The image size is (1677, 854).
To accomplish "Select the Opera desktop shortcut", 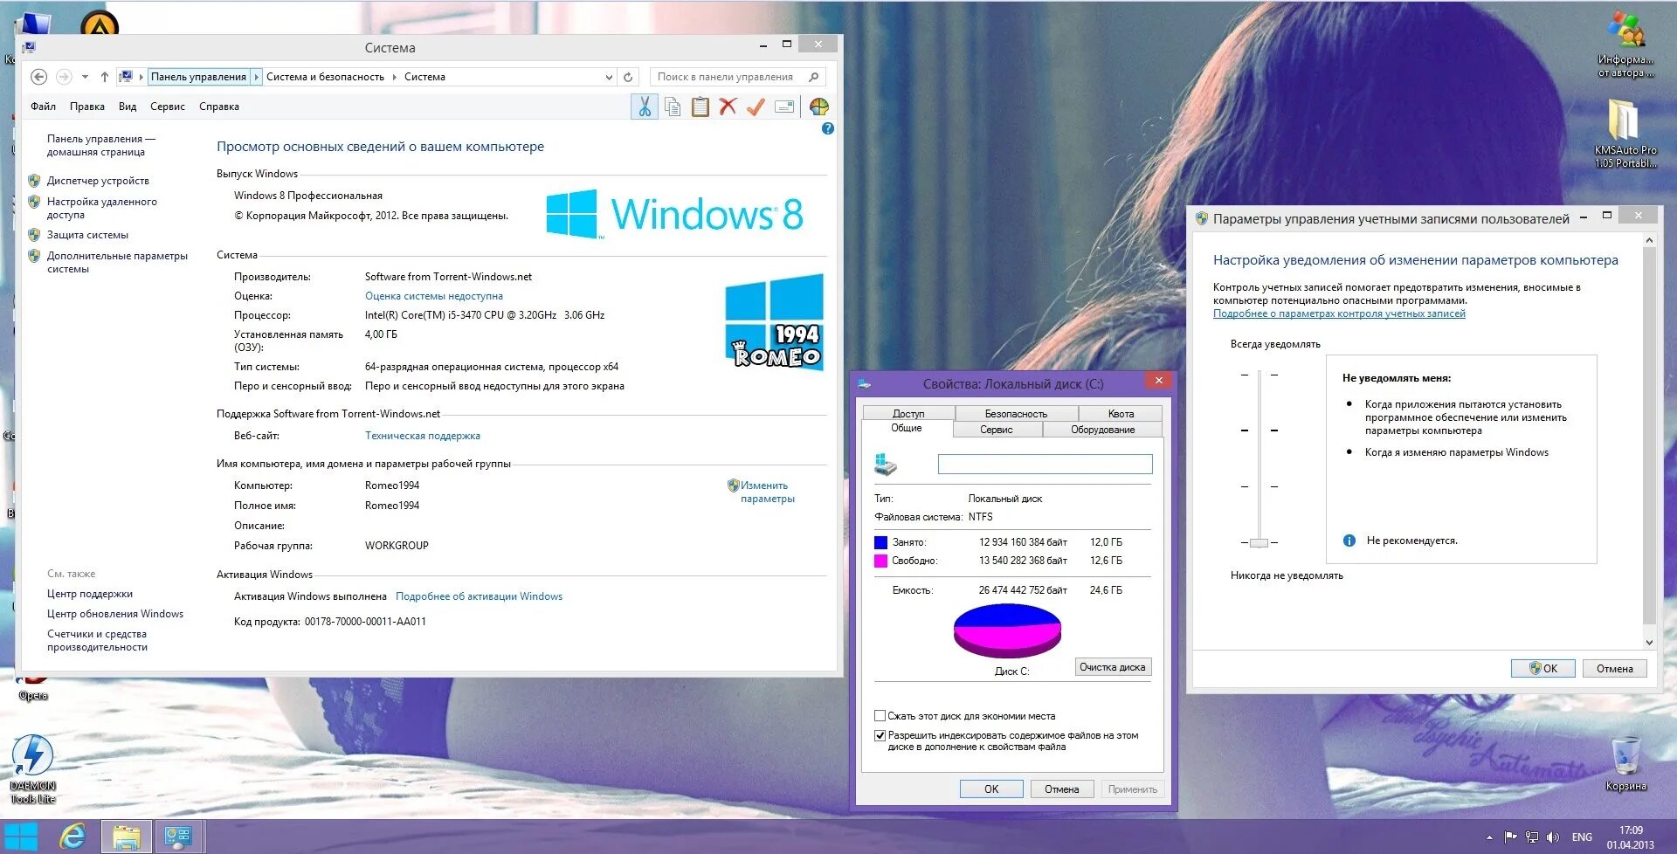I will click(33, 687).
